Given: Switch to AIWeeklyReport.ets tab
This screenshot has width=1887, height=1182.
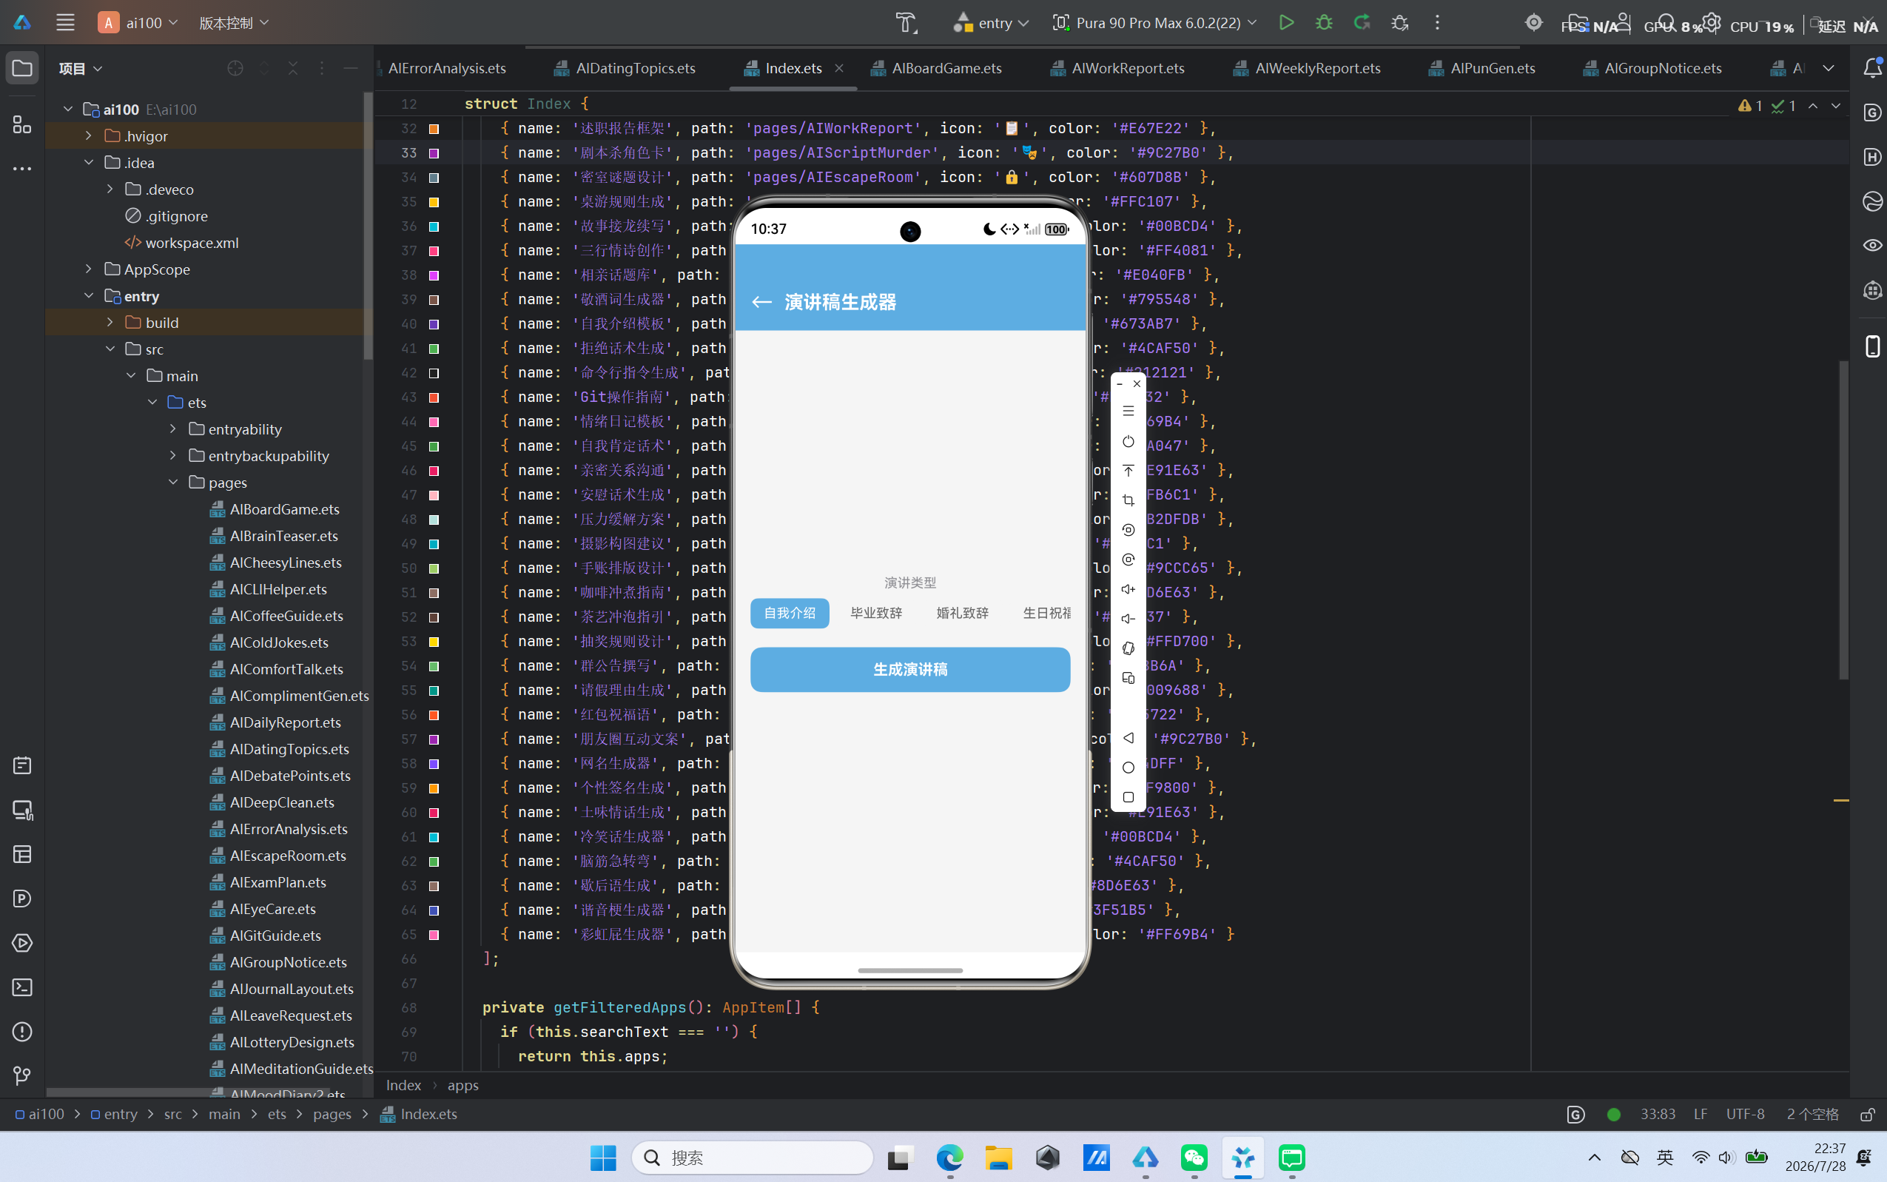Looking at the screenshot, I should [x=1308, y=68].
